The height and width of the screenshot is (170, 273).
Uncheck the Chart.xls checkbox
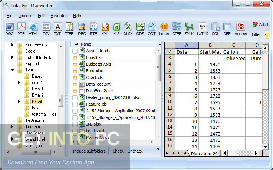coord(75,78)
